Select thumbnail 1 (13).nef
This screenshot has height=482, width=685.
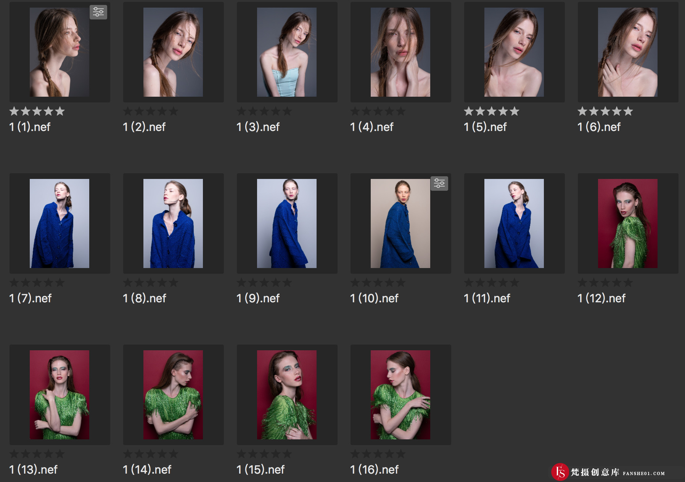point(59,395)
